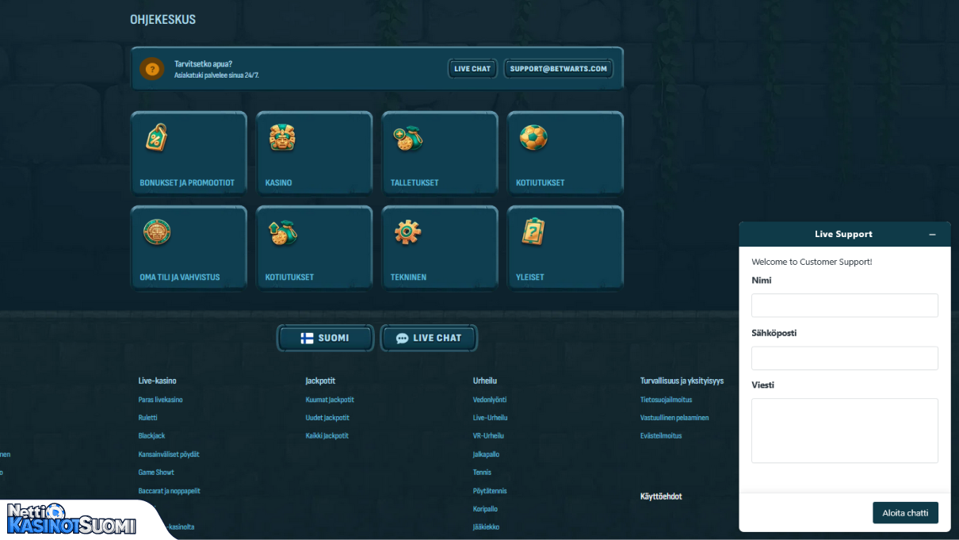
Task: Open the Kasino mask icon tile
Action: click(281, 138)
